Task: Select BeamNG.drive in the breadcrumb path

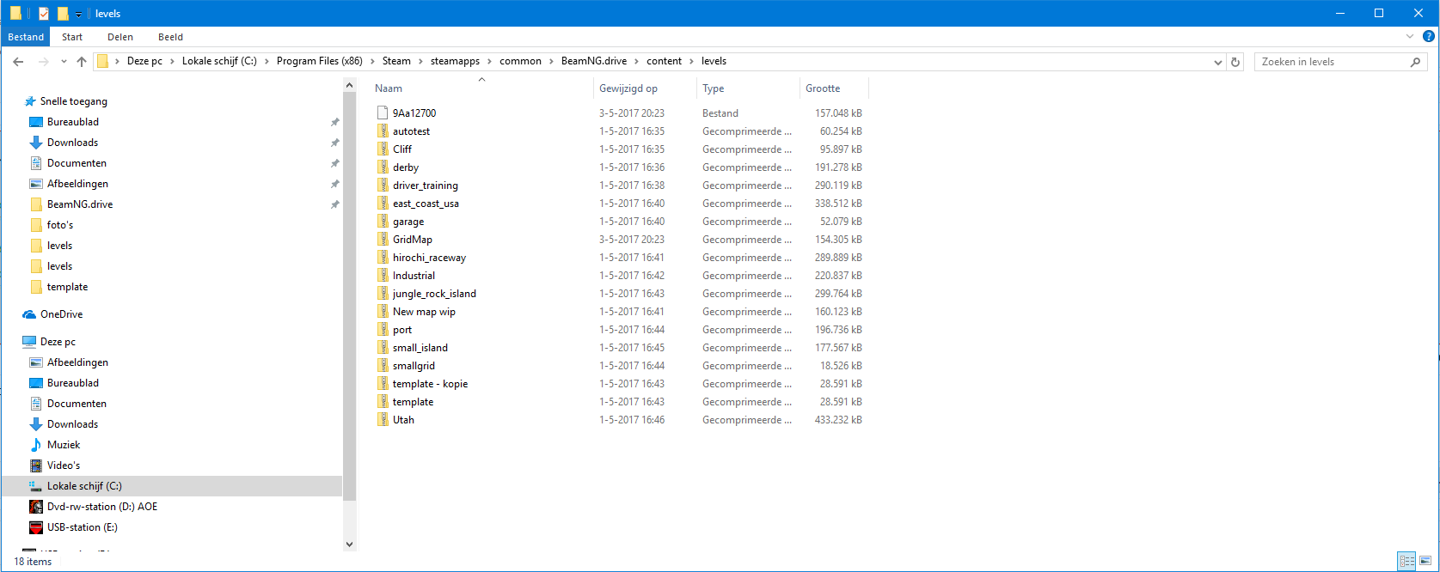Action: click(594, 61)
